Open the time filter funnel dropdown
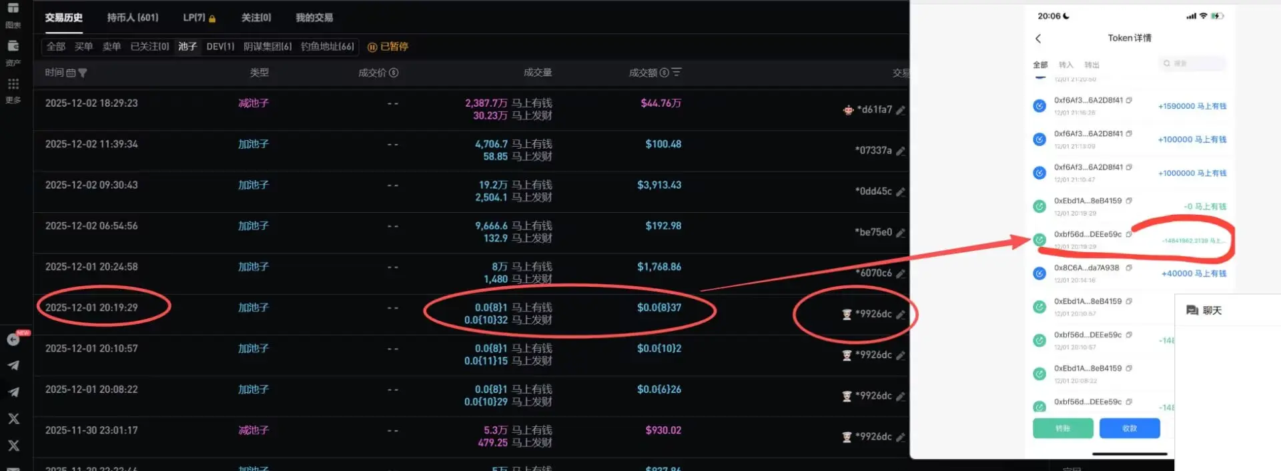The height and width of the screenshot is (471, 1281). click(x=83, y=73)
